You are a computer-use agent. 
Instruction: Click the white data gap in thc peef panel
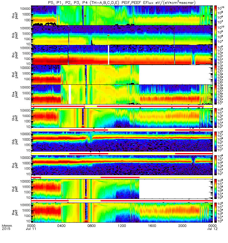pos(109,55)
